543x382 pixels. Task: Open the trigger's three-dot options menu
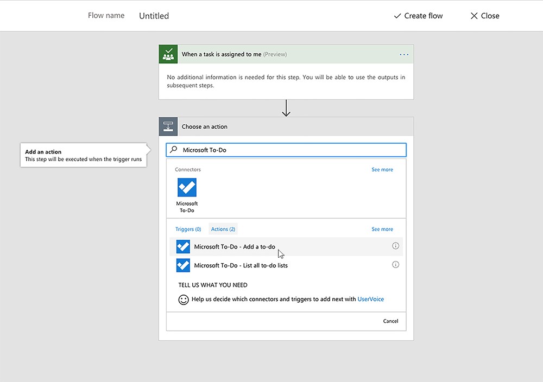coord(403,54)
